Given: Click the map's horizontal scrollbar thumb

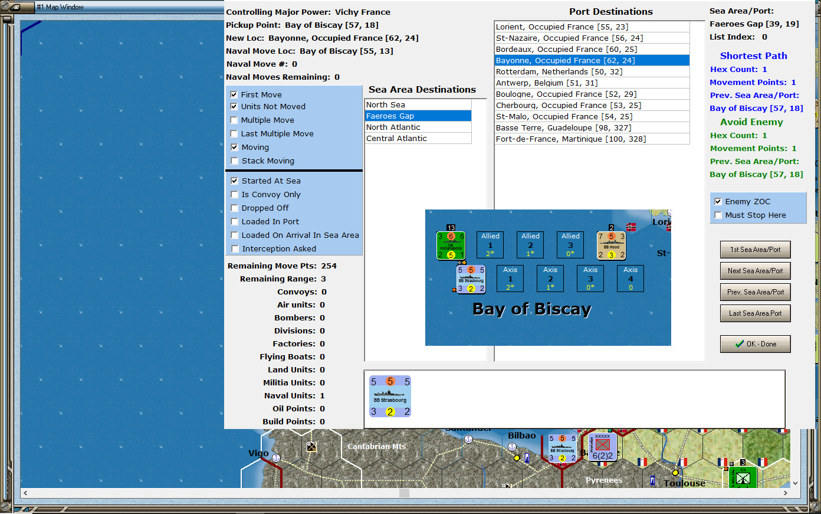Looking at the screenshot, I should pyautogui.click(x=404, y=493).
